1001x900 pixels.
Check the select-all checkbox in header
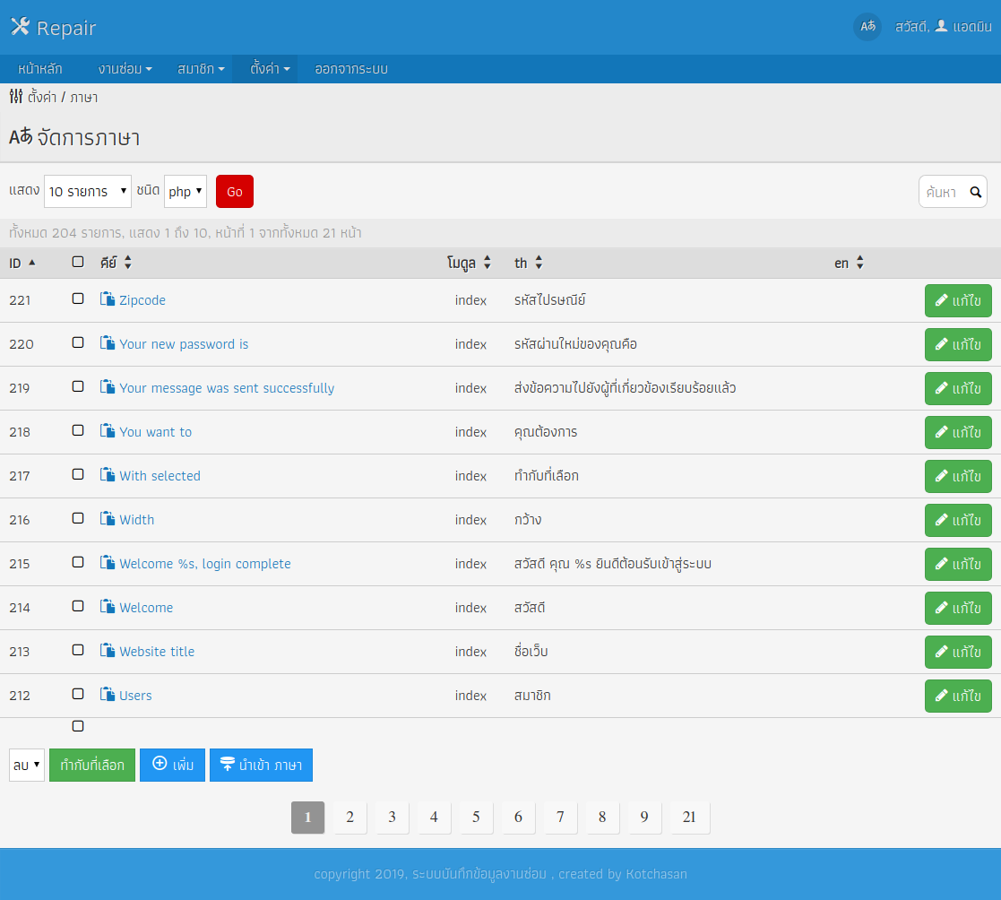tap(78, 262)
